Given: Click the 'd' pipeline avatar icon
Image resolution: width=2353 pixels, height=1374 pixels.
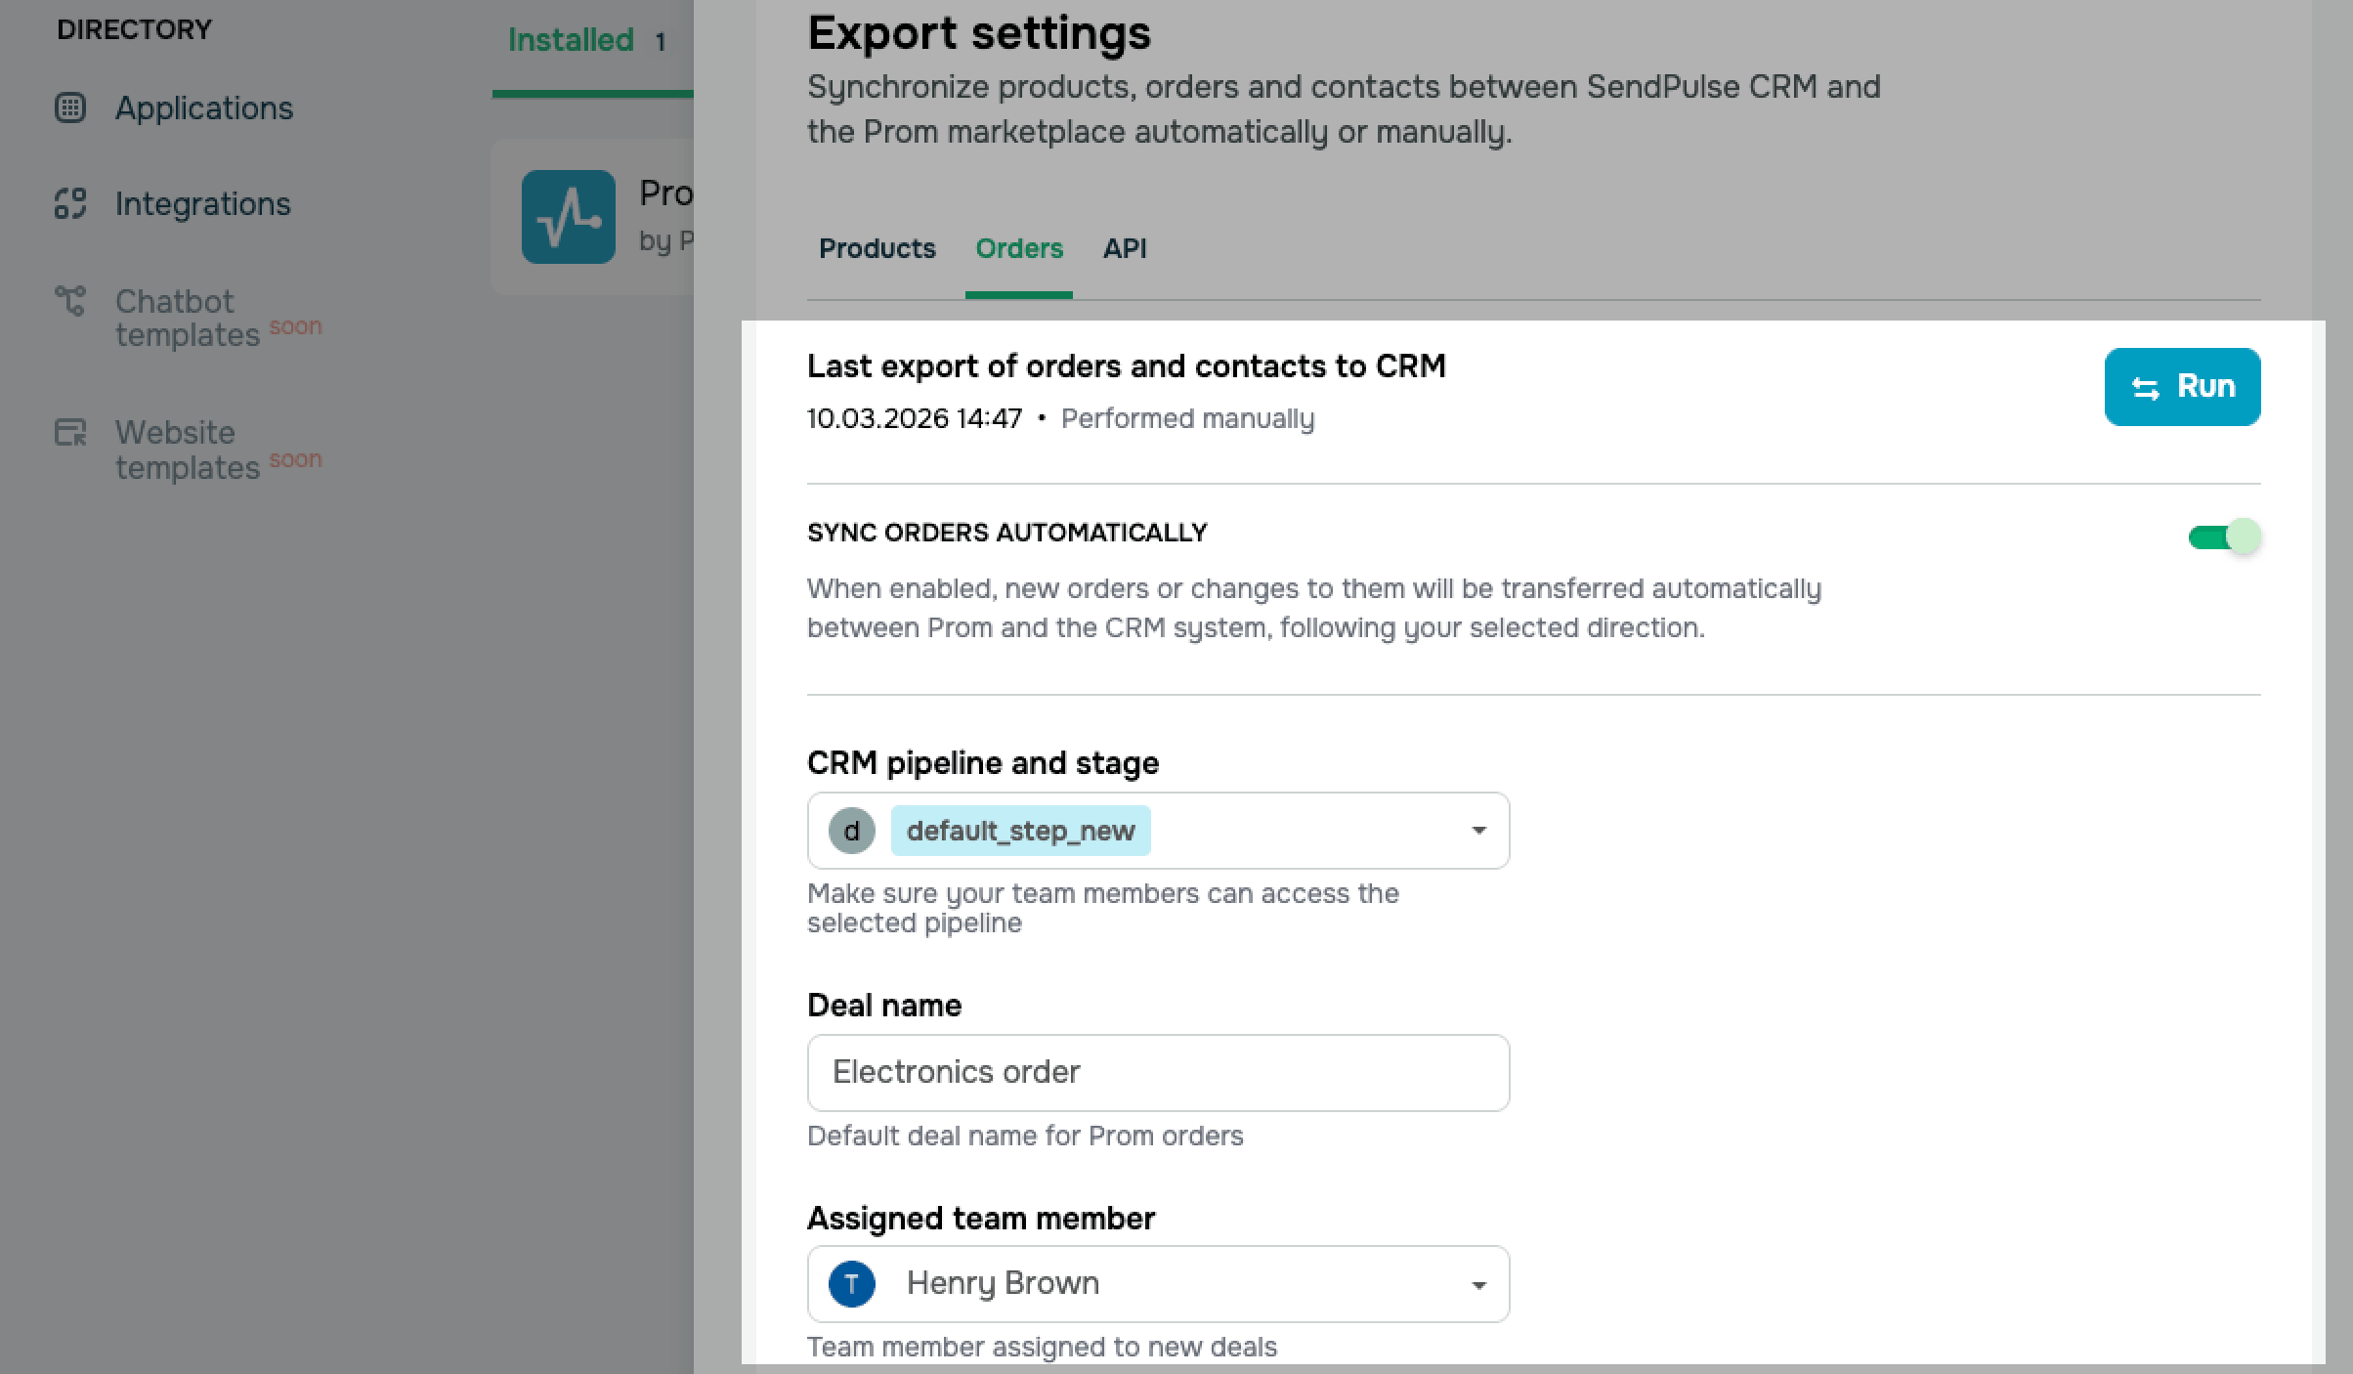Looking at the screenshot, I should (x=851, y=831).
